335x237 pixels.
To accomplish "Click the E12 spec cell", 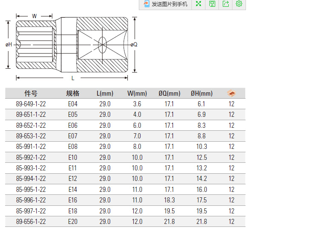I will (x=73, y=179).
